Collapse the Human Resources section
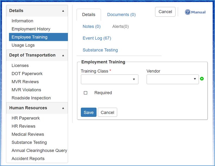The image size is (215, 166). [63, 108]
